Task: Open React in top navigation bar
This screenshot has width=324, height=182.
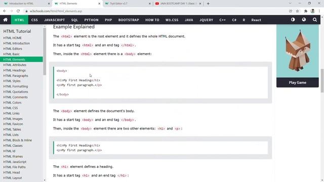Action: [x=256, y=20]
